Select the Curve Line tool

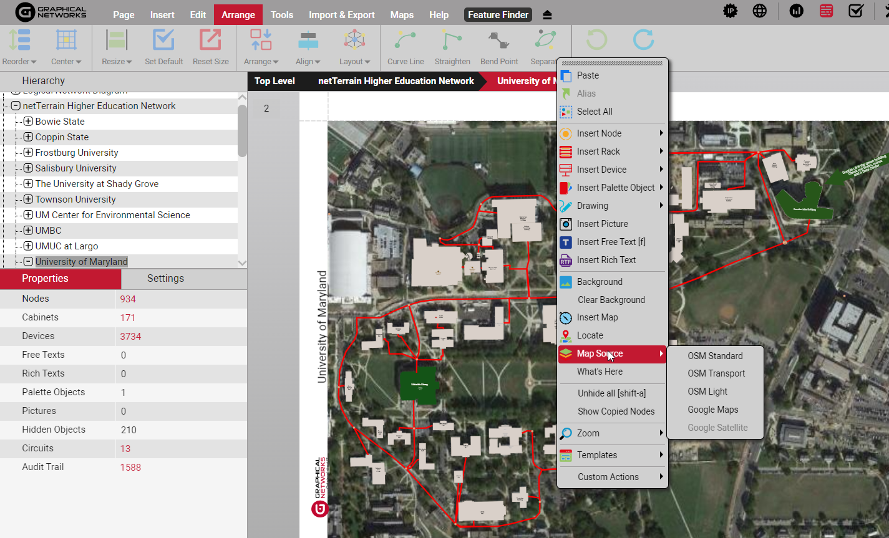click(406, 41)
